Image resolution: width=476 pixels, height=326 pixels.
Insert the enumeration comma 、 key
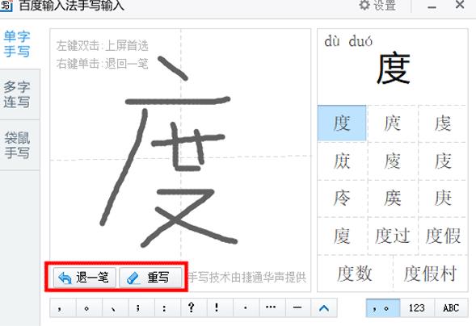point(115,307)
